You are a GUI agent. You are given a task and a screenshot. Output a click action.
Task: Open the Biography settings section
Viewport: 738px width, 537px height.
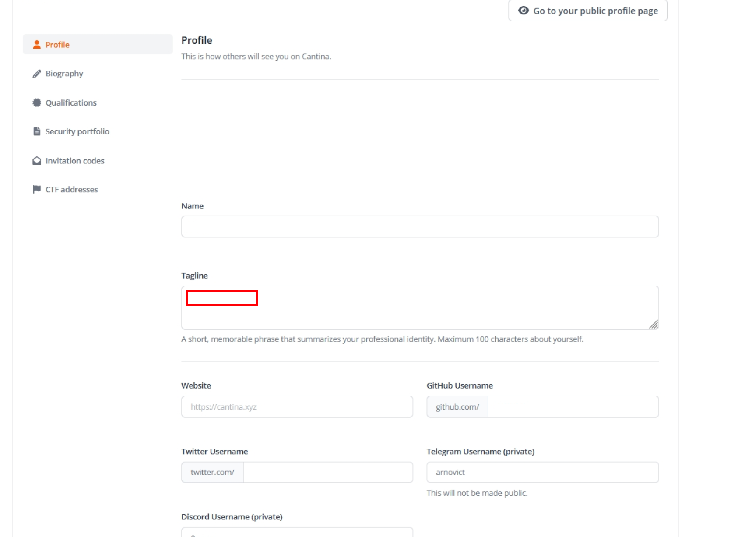[64, 74]
